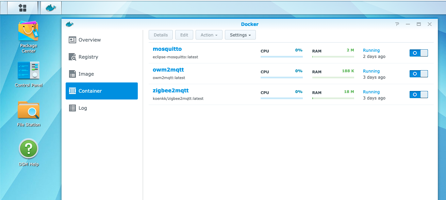This screenshot has width=446, height=200.
Task: Click the owm2mqtt RAM value 188 K
Action: pos(348,71)
